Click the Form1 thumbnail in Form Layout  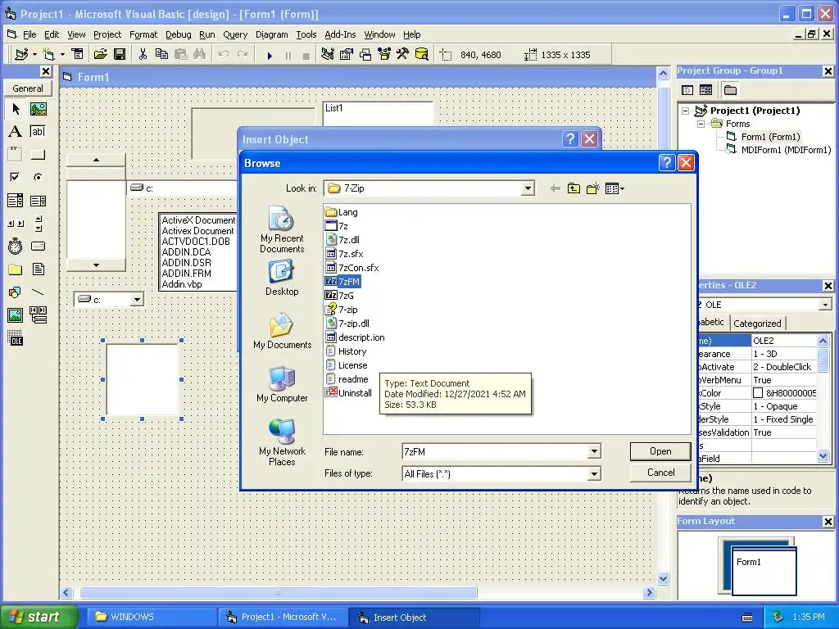coord(764,570)
